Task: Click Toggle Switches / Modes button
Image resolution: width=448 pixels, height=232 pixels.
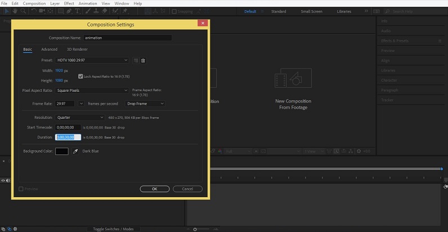Action: pos(113,229)
